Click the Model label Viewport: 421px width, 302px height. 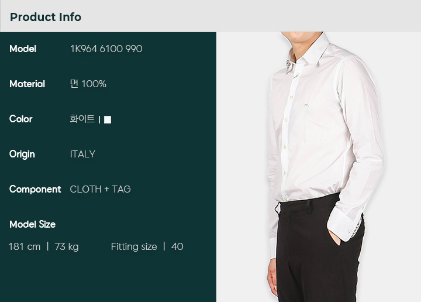[x=23, y=49]
